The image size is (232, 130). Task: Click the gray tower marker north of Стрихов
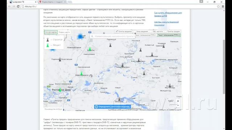tap(144, 73)
